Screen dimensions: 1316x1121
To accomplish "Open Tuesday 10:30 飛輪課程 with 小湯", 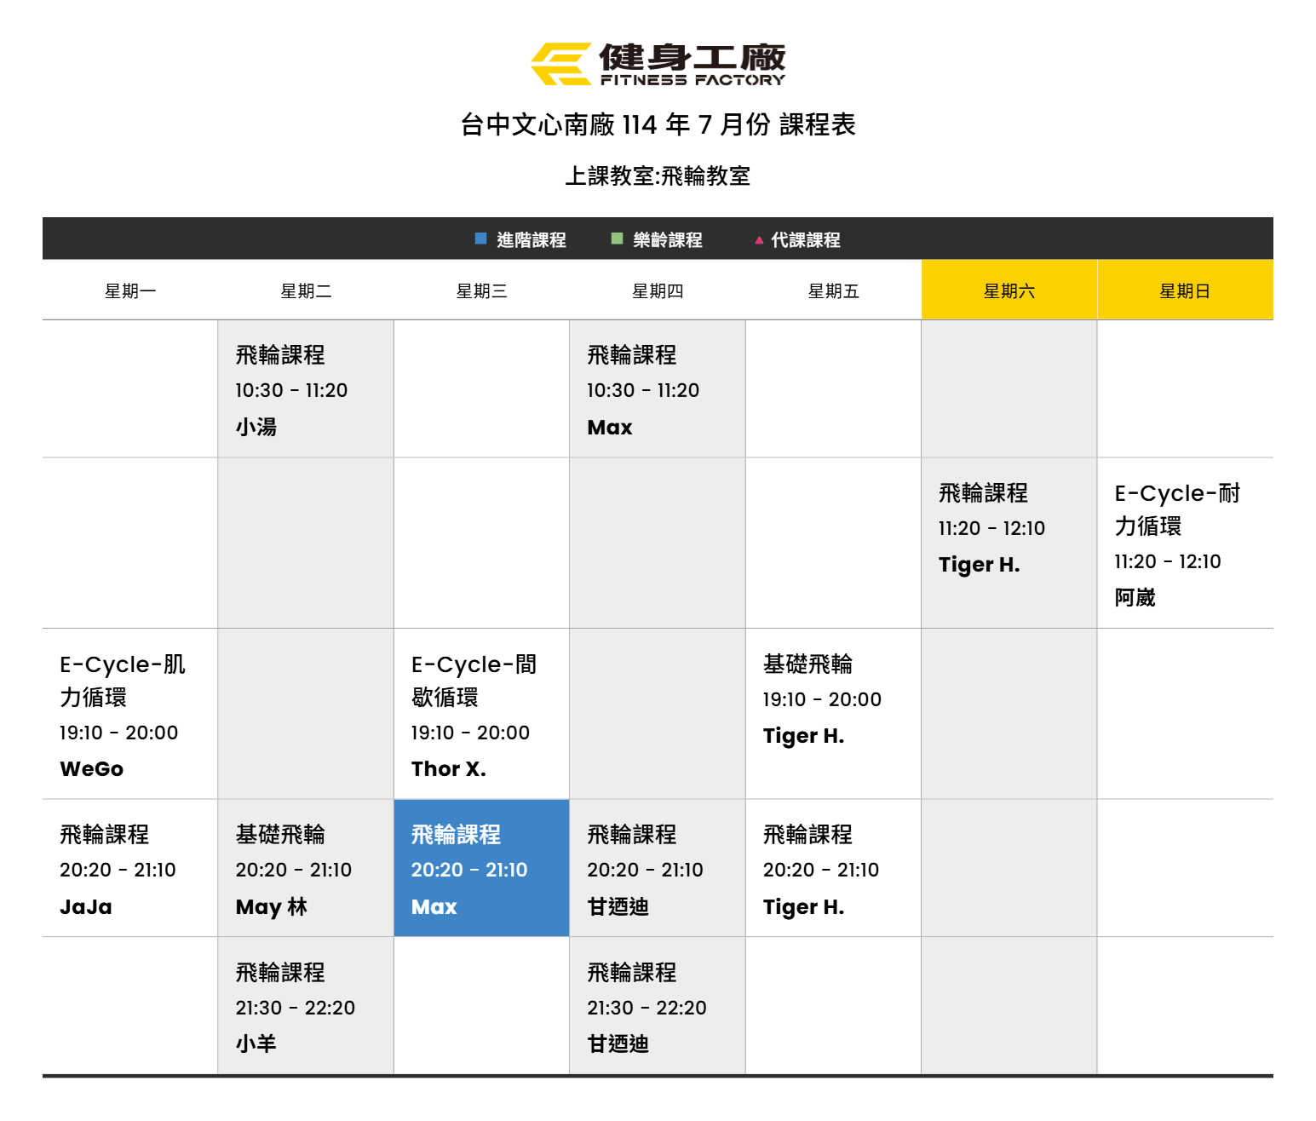I will coord(306,389).
